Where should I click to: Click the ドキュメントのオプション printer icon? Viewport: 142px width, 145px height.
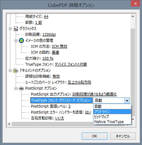(x=16, y=70)
